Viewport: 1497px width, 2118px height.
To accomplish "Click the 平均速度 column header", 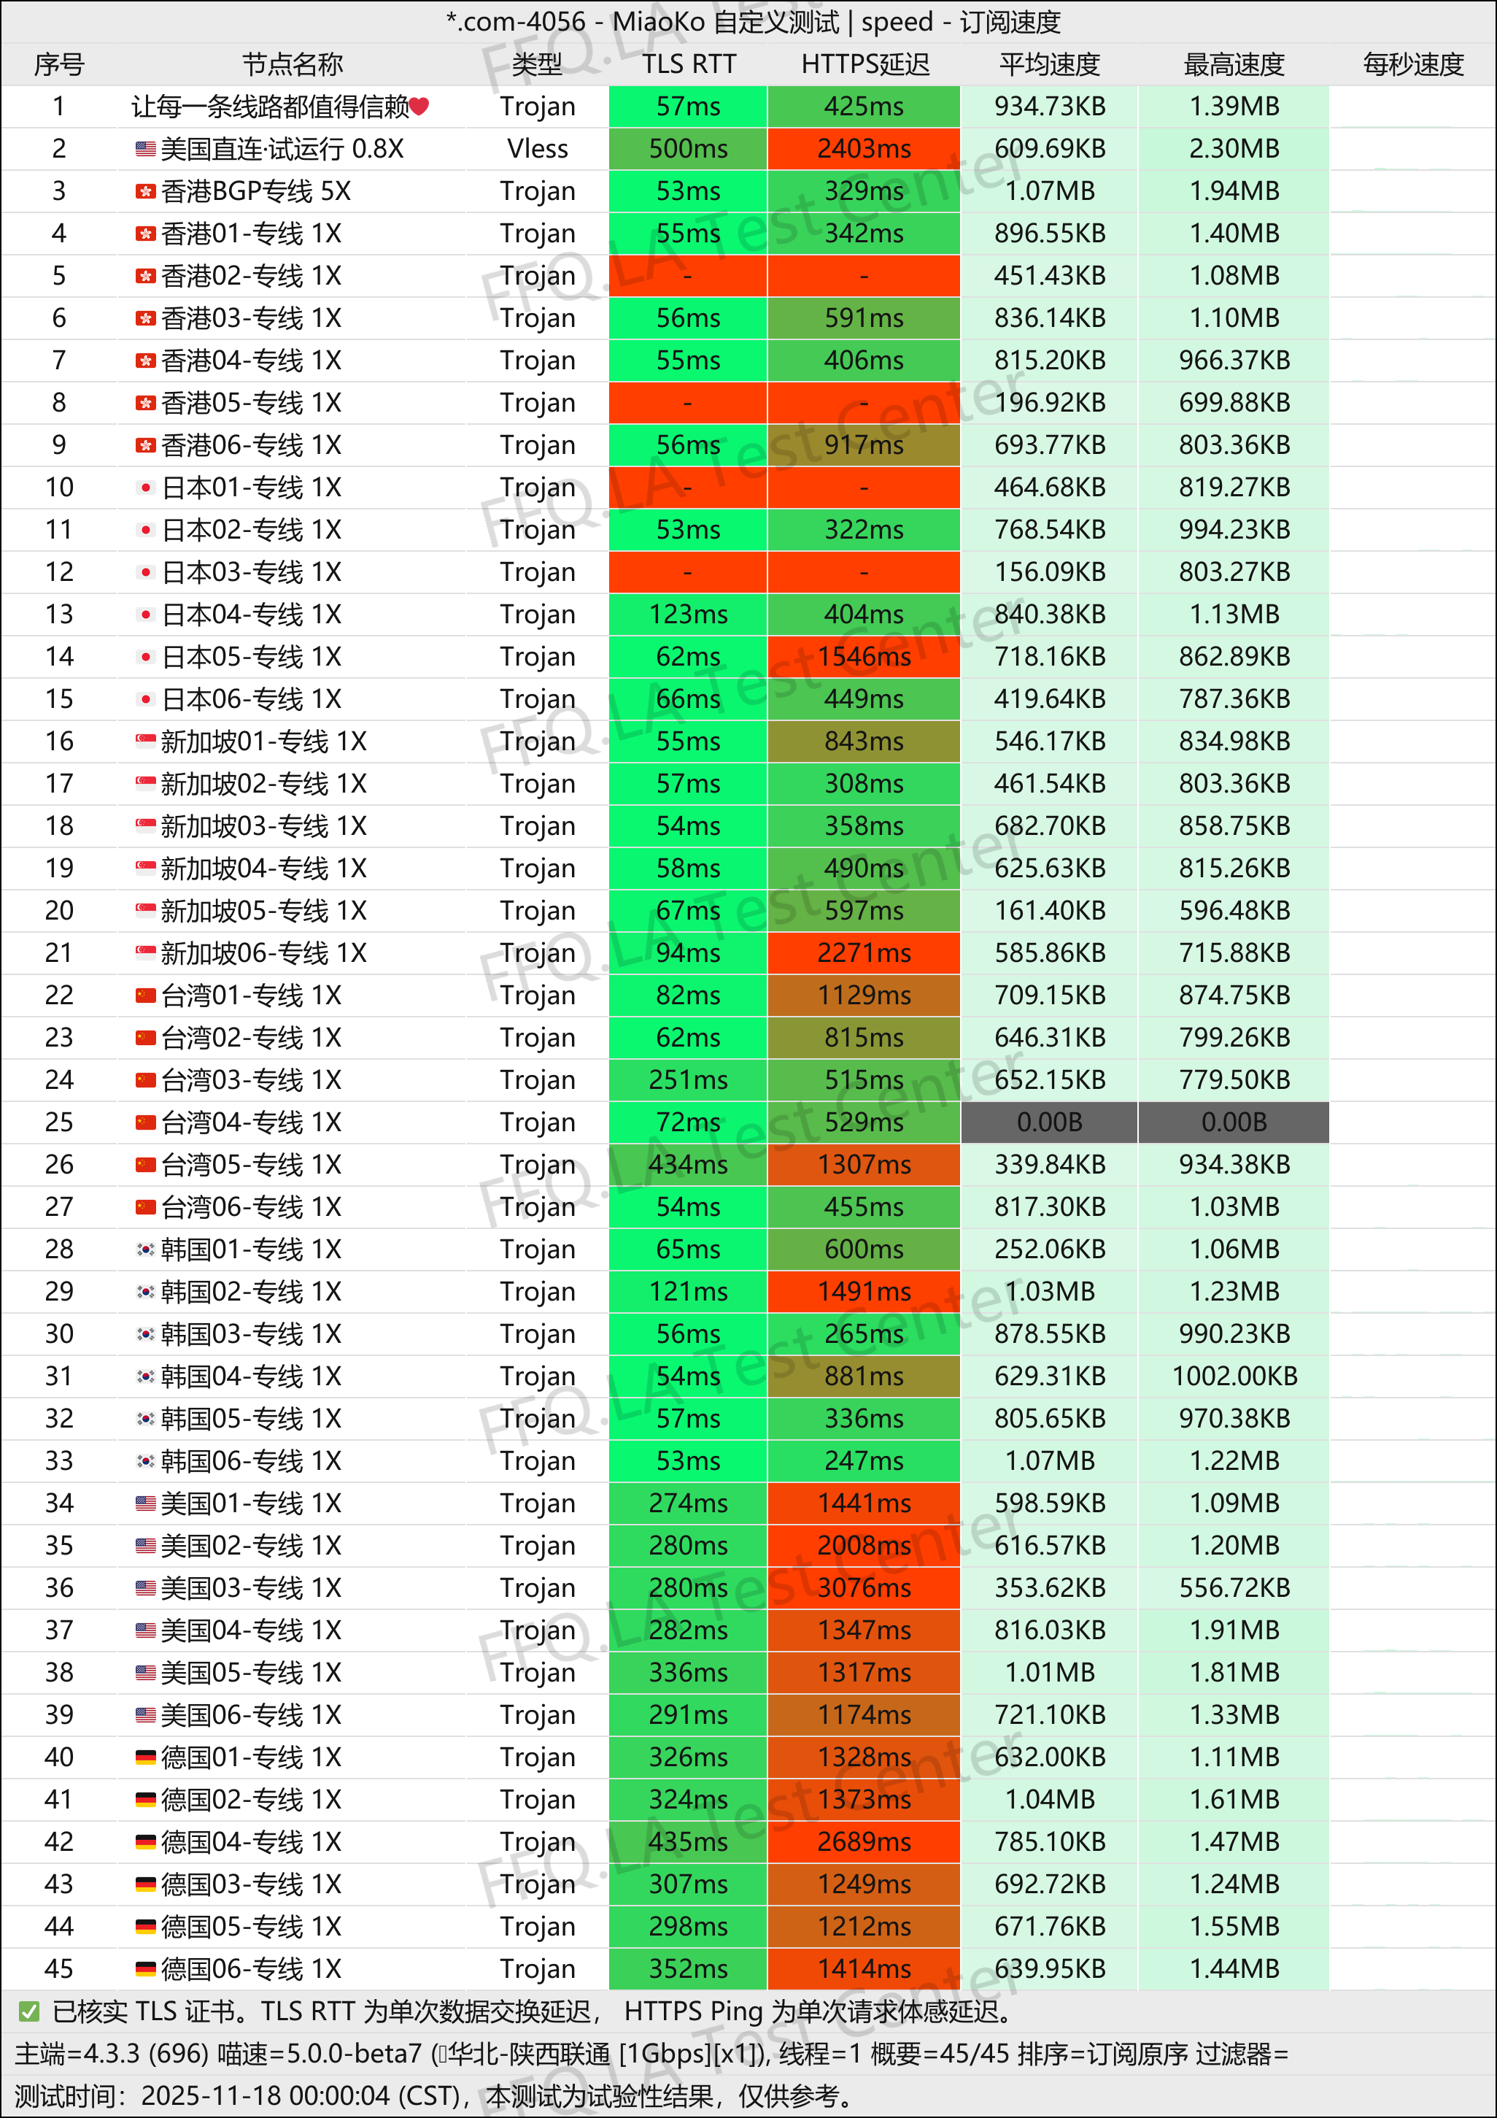I will pos(1050,64).
